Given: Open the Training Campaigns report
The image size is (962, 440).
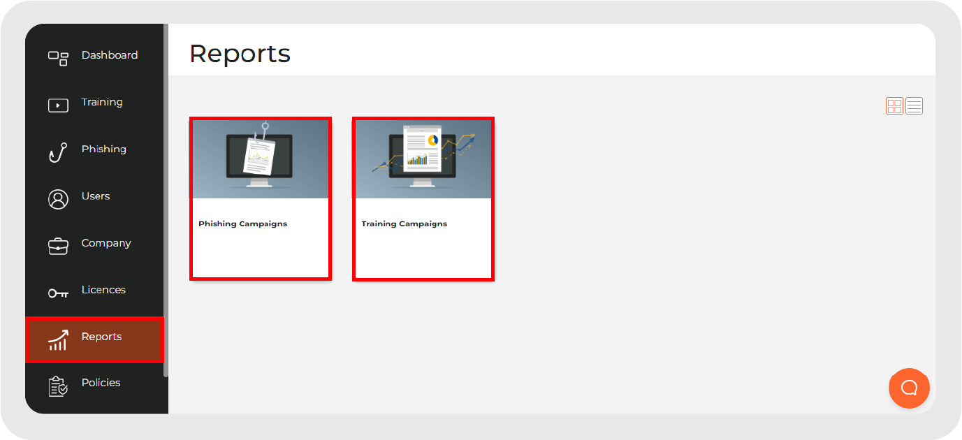Looking at the screenshot, I should point(423,199).
